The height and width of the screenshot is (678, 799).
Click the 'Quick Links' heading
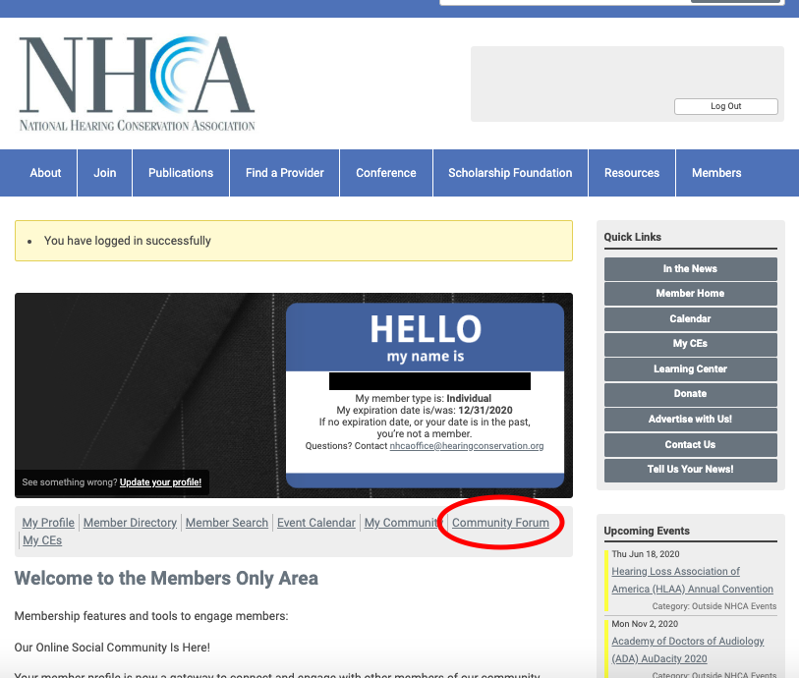tap(632, 237)
